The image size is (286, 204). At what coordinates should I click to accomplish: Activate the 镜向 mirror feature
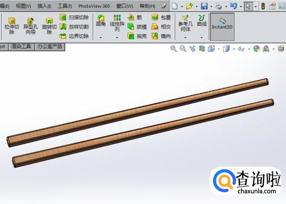(x=161, y=36)
